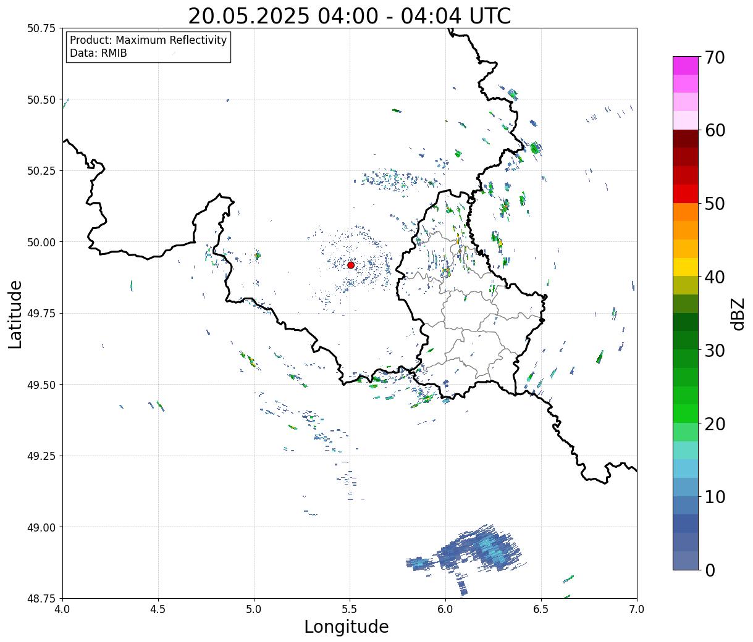The image size is (753, 642).
Task: Click the bright green colorbar segment above 20
Action: [686, 414]
